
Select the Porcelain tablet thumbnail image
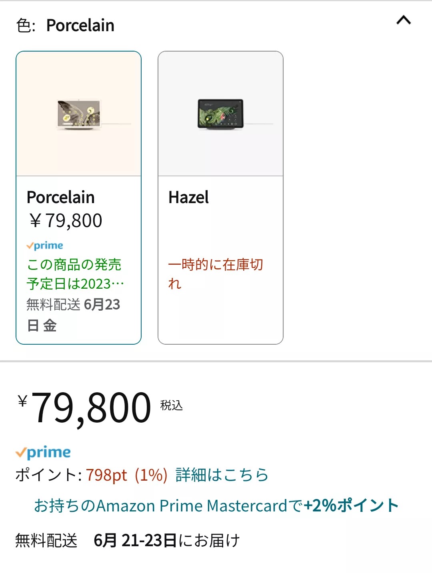coord(79,114)
